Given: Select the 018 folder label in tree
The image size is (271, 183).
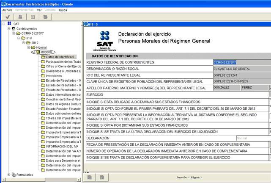Looking at the screenshot, I should (29, 38).
